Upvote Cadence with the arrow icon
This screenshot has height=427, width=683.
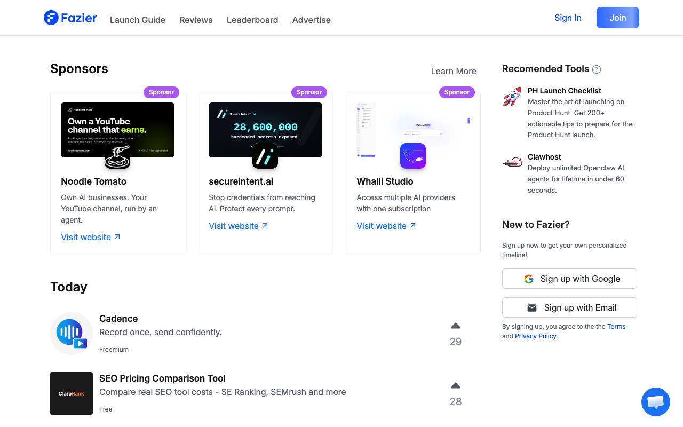point(455,326)
